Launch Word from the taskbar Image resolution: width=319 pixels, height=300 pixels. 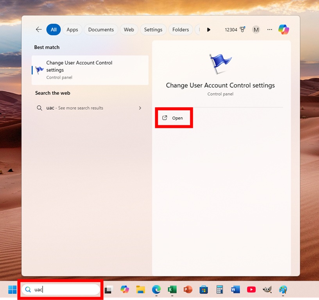coord(235,289)
